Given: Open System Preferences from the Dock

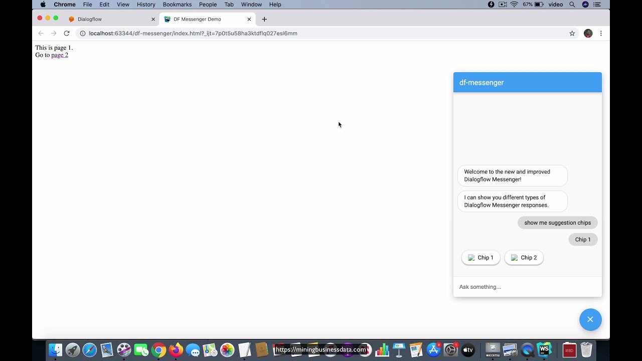Looking at the screenshot, I should [x=450, y=349].
